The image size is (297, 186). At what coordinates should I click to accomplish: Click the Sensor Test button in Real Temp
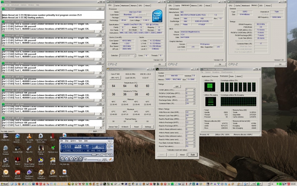114,127
